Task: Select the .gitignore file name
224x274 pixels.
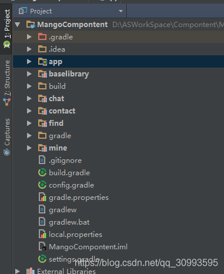Action: pos(65,161)
